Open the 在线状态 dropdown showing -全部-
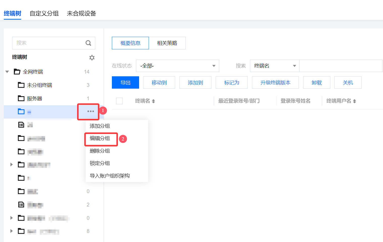Image resolution: width=383 pixels, height=242 pixels. pyautogui.click(x=177, y=66)
